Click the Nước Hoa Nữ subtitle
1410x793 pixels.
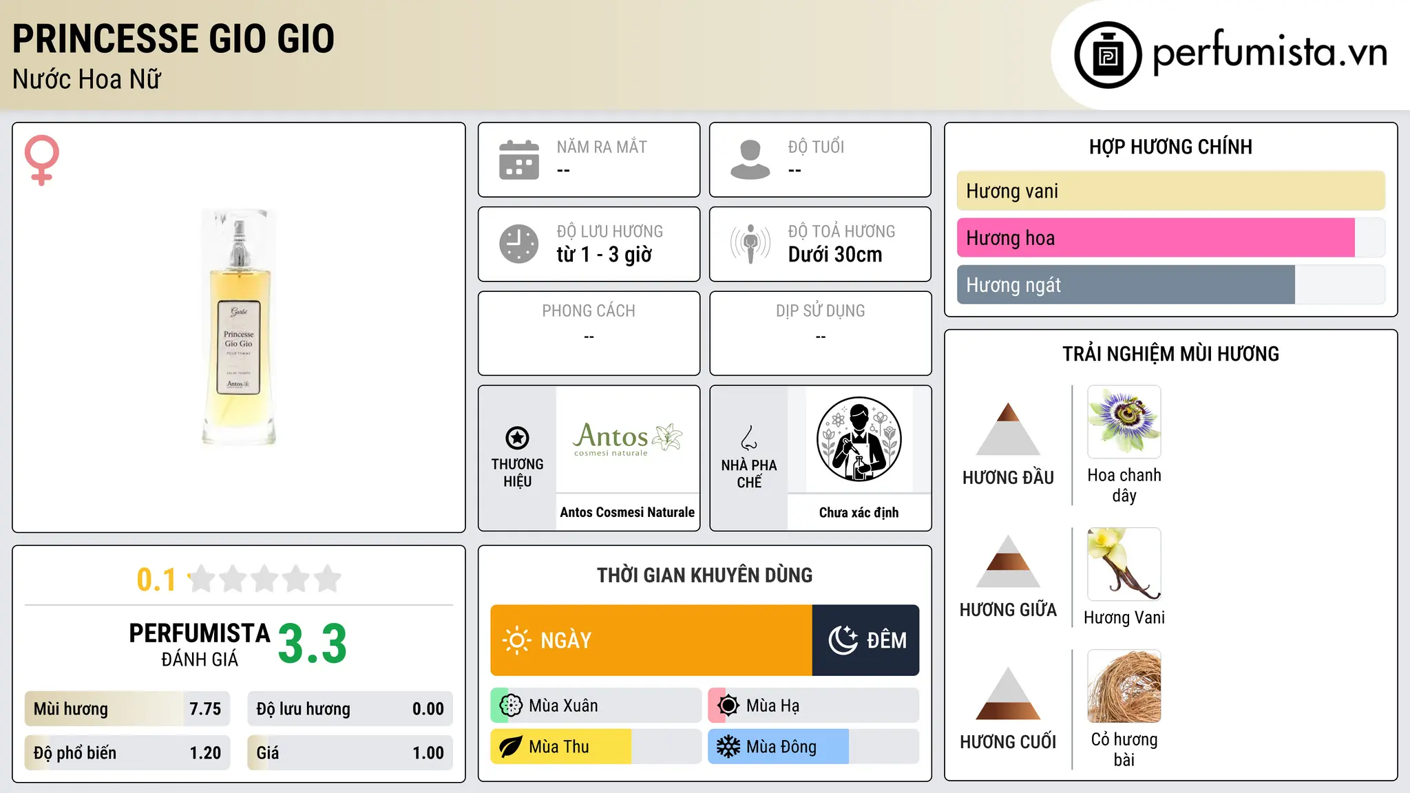(x=87, y=79)
